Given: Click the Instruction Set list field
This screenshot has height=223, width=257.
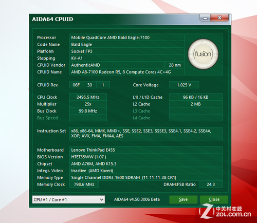Looking at the screenshot, I should 146,134.
